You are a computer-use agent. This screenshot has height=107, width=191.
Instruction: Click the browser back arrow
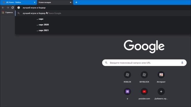(x=3, y=8)
